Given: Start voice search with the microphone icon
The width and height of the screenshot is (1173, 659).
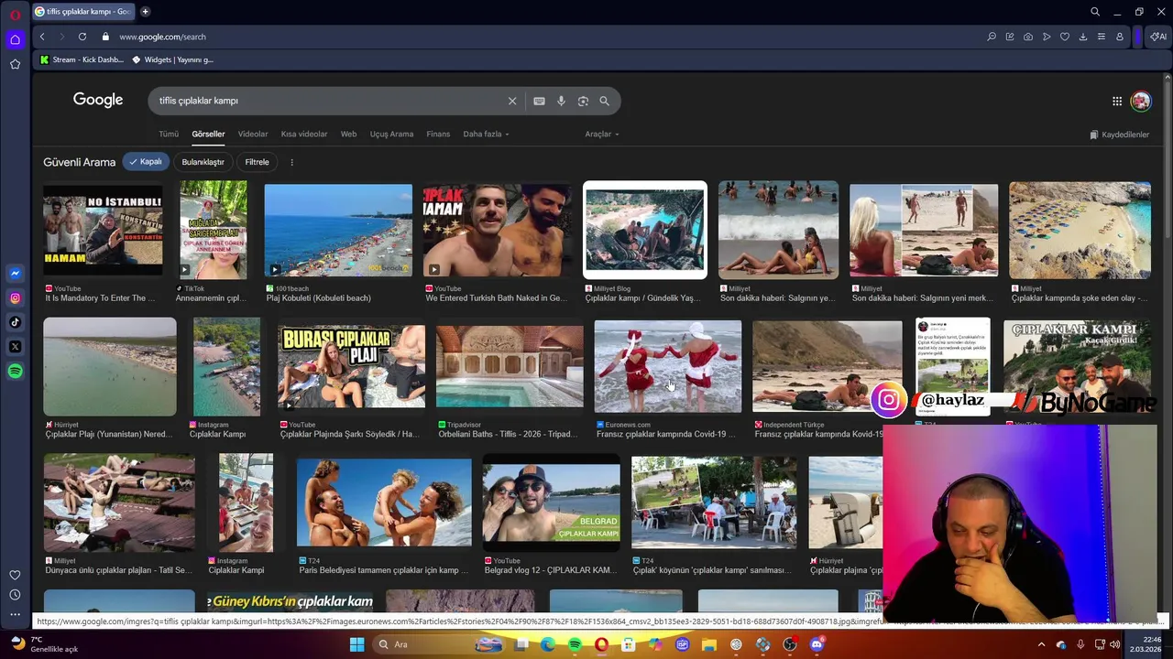Looking at the screenshot, I should [561, 101].
